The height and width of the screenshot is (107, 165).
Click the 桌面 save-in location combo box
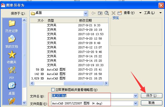pos(59,14)
